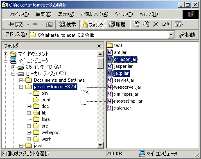Click the Delete (X) toolbar icon
Screen dimensions: 201x159
[x=156, y=25]
